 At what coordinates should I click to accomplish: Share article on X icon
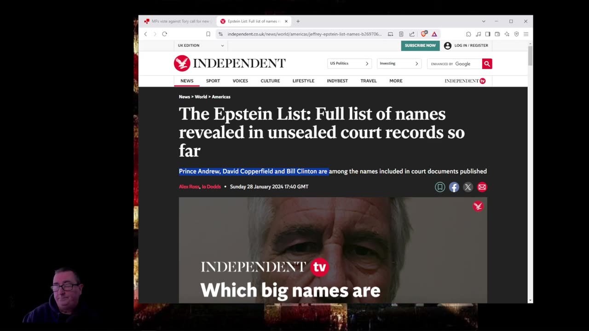coord(468,187)
